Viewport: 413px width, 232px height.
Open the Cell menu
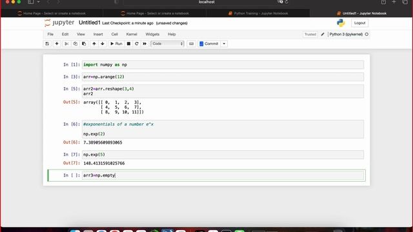coord(115,34)
